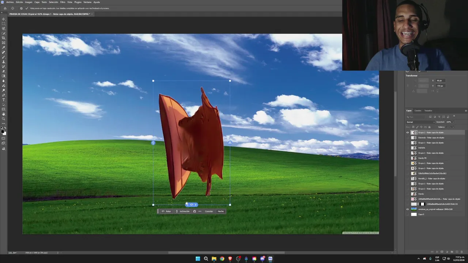The image size is (468, 263).
Task: Open the layer filter type dropdown
Action: (x=415, y=117)
